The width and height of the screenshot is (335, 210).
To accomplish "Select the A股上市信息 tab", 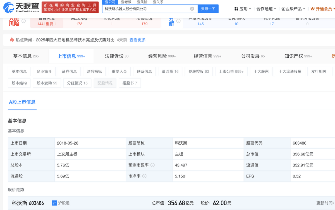I will tap(22, 102).
